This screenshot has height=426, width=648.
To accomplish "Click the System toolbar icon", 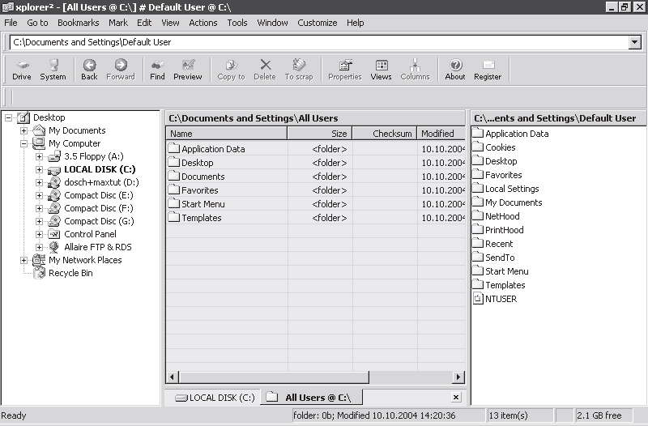I will pos(53,70).
